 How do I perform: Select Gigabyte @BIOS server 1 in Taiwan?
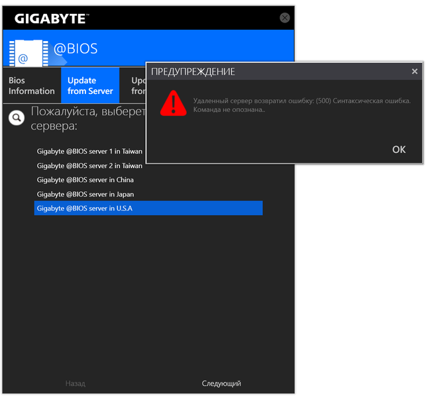pos(89,151)
